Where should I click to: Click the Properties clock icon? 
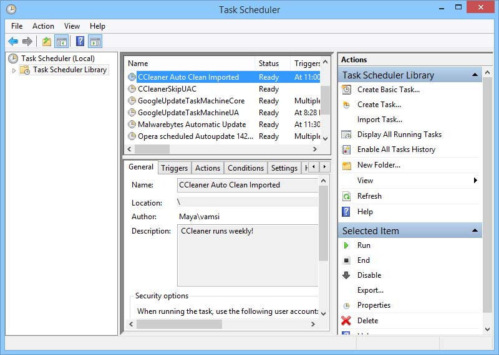pos(347,305)
